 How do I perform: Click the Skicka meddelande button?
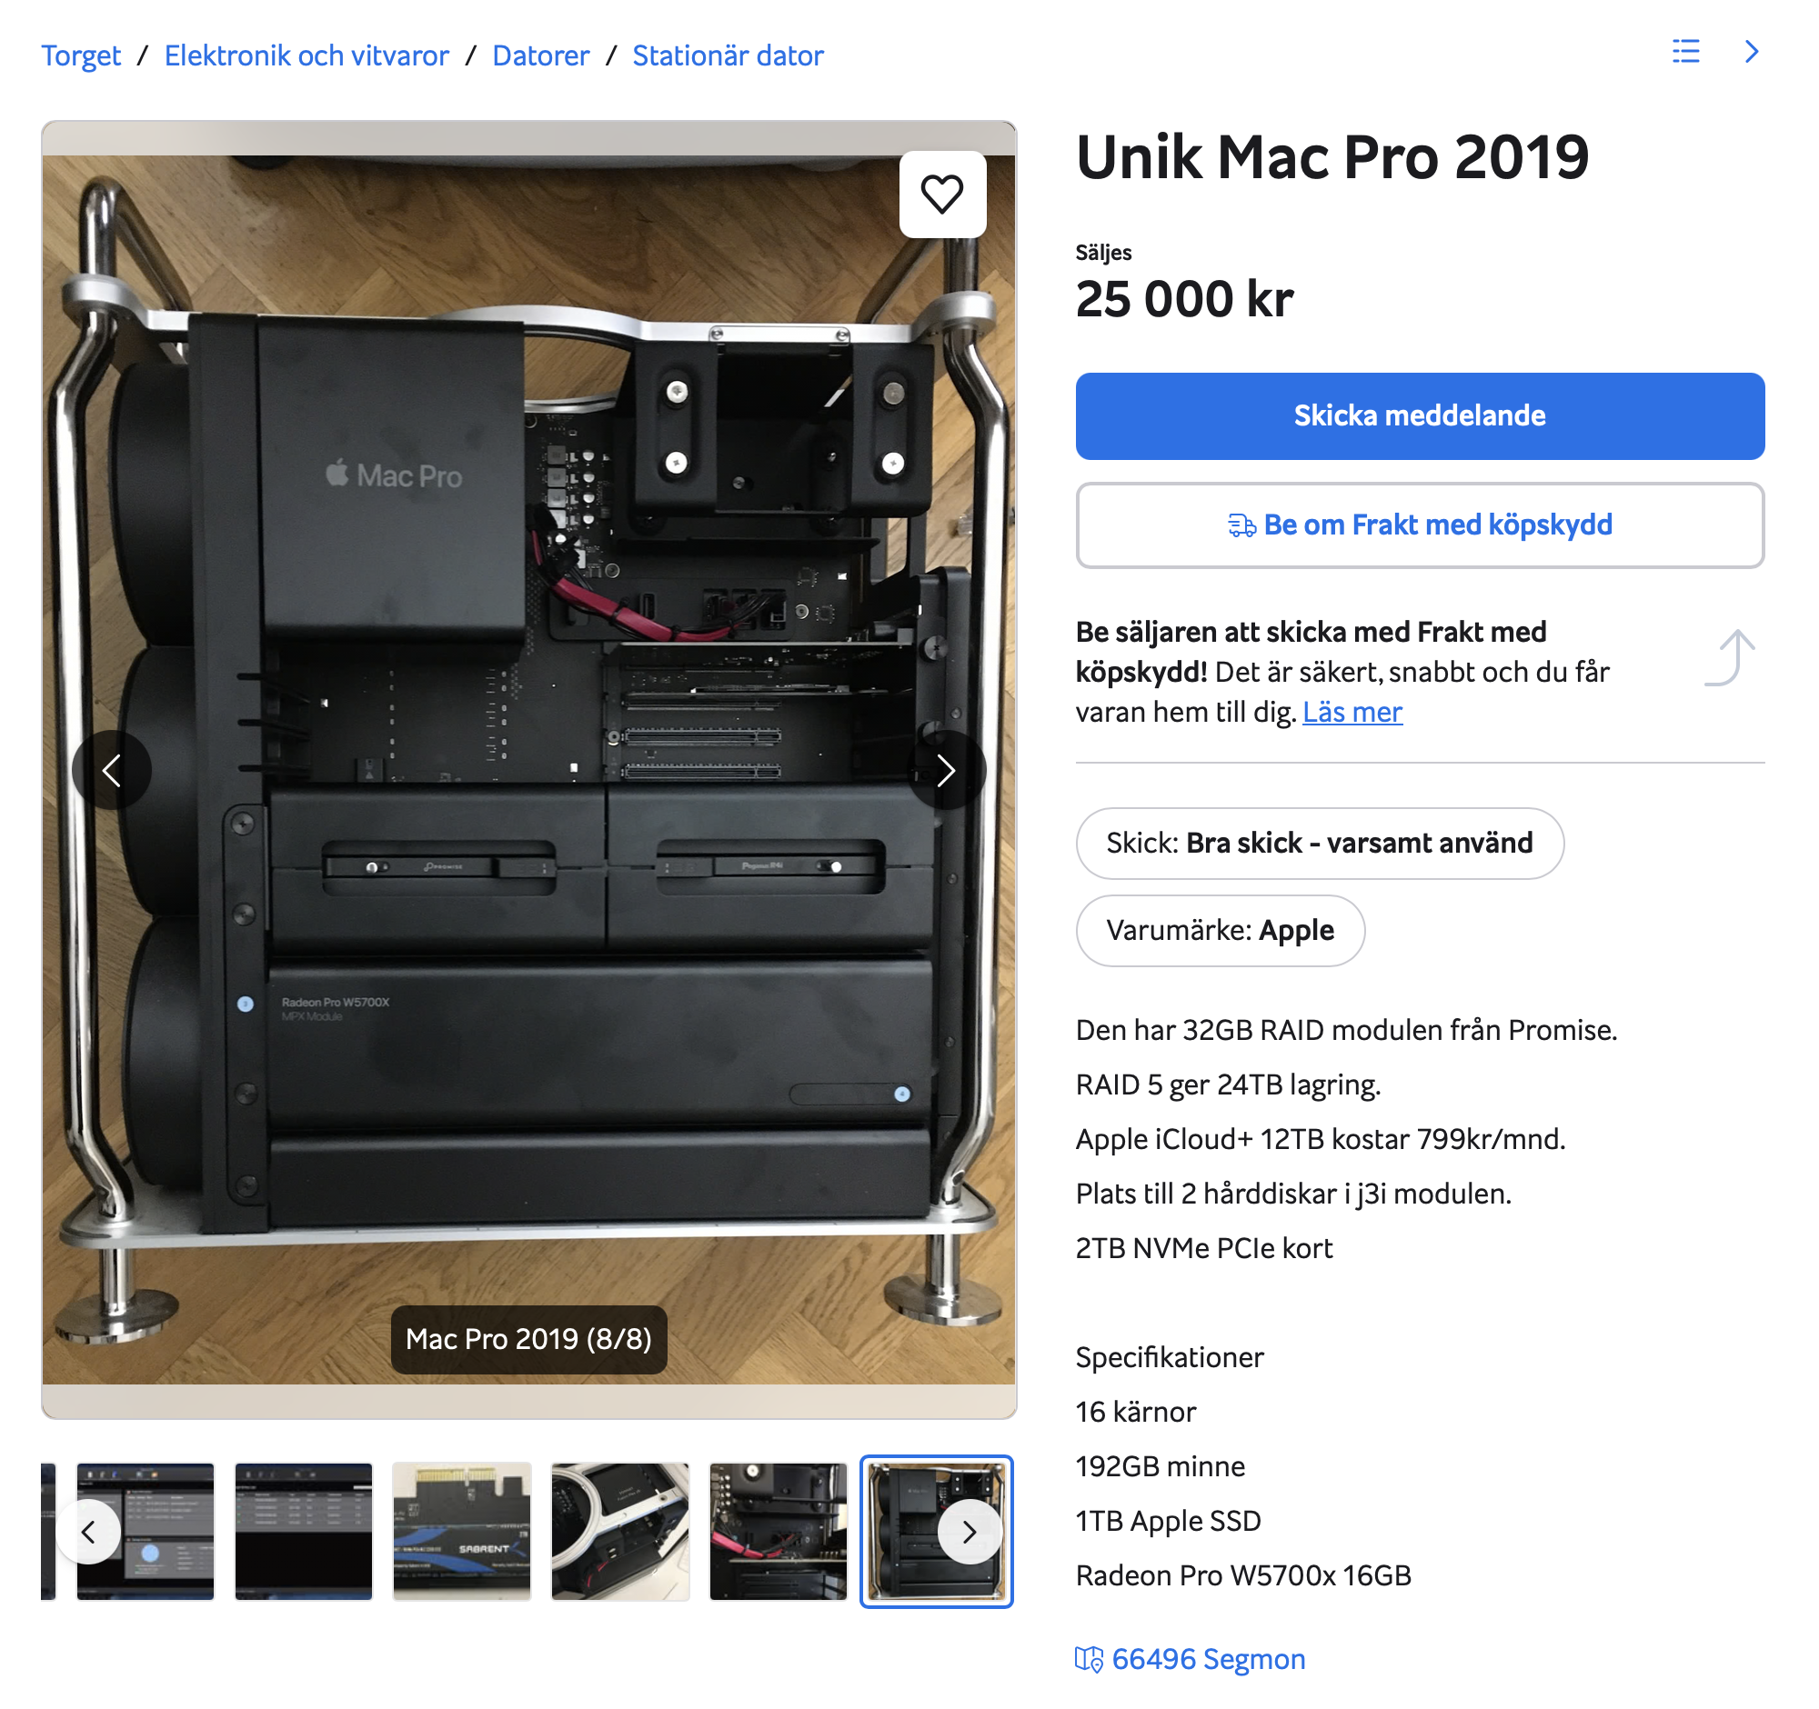1419,416
